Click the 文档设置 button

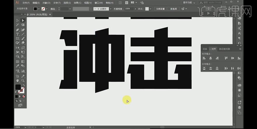pos(160,9)
